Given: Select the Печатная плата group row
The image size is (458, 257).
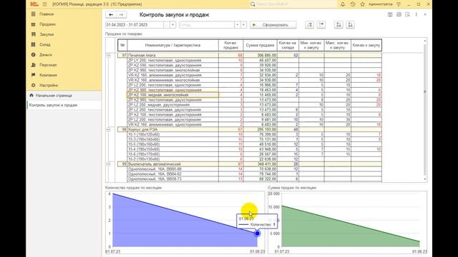Looking at the screenshot, I should (x=250, y=55).
